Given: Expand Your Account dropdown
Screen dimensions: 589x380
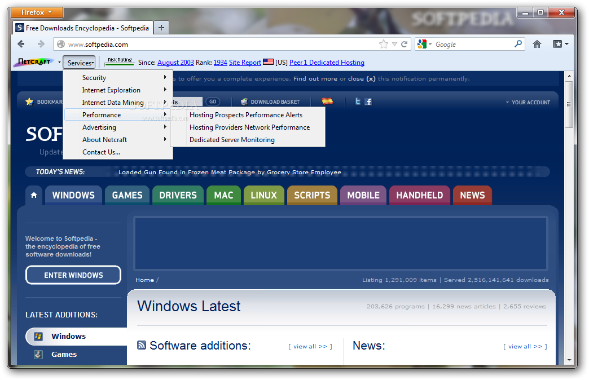Looking at the screenshot, I should point(528,102).
